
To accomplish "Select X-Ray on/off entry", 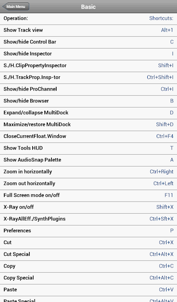I will click(x=88, y=207).
